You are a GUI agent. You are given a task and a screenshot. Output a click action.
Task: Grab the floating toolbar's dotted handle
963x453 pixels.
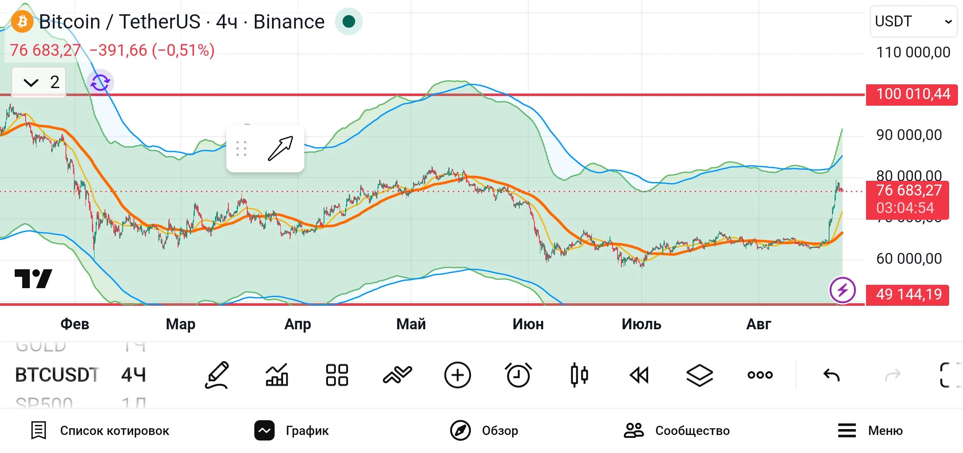(x=241, y=148)
